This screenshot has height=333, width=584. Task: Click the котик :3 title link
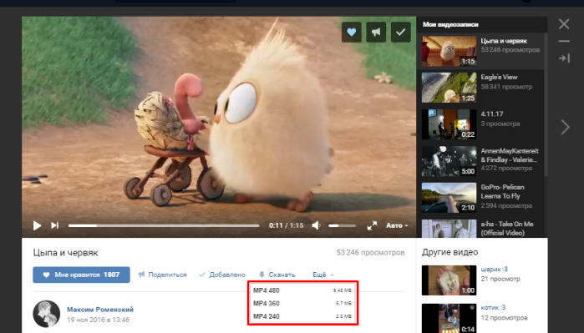coord(493,307)
